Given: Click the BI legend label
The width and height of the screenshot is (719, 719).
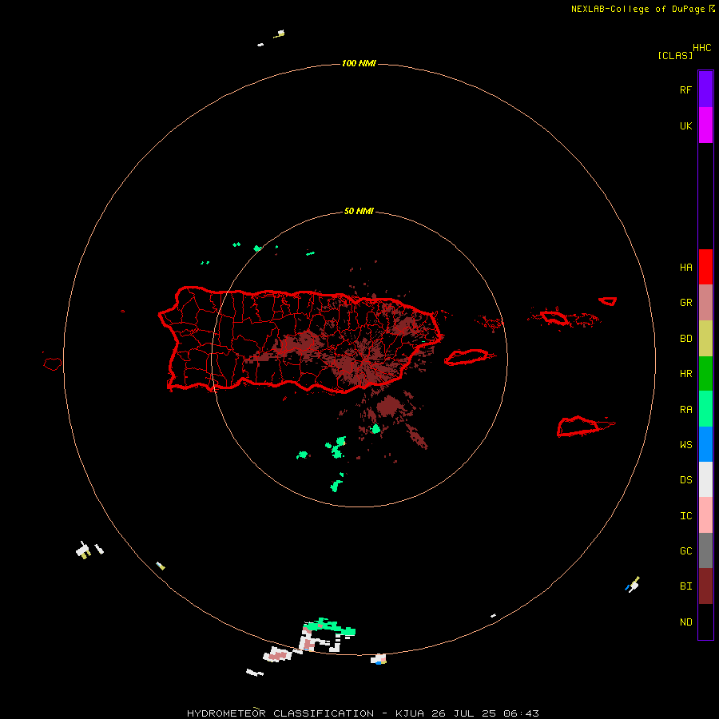Looking at the screenshot, I should [x=685, y=586].
